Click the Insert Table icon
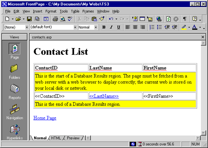Screen dimensions: 208x148 click(142, 19)
